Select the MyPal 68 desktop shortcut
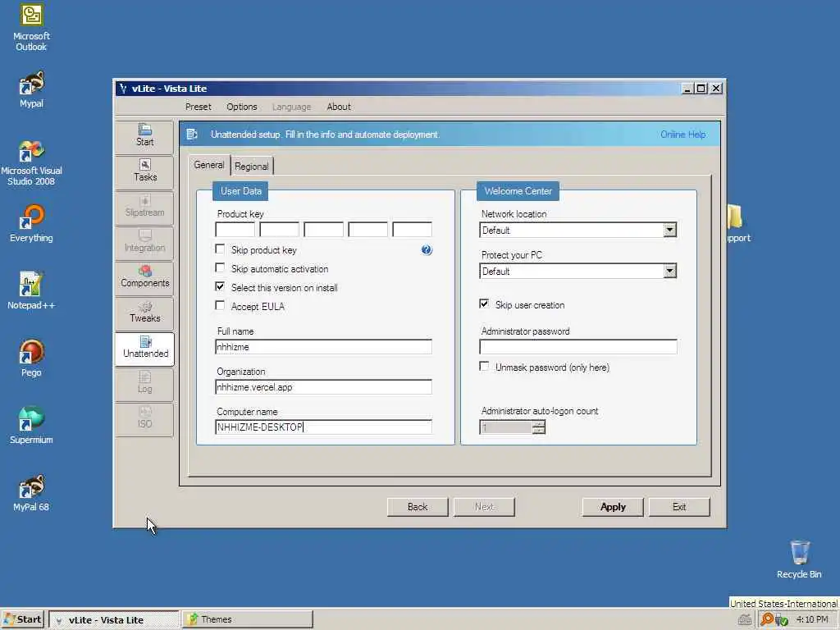This screenshot has width=840, height=630. coord(31,493)
